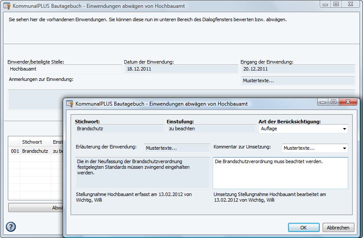This screenshot has width=363, height=238.
Task: Click the blue help question mark icon
Action: tap(11, 227)
